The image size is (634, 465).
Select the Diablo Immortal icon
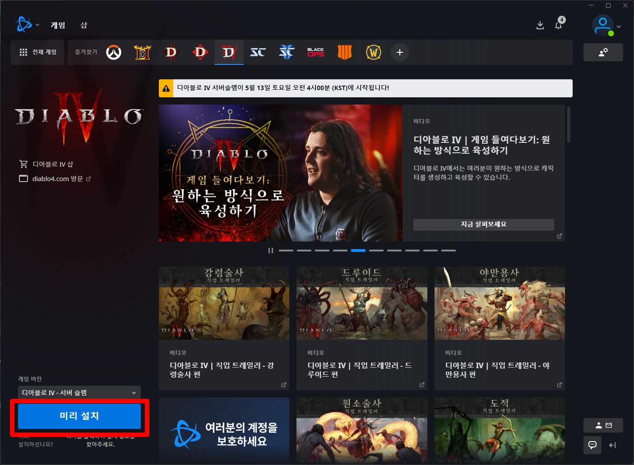pos(200,52)
